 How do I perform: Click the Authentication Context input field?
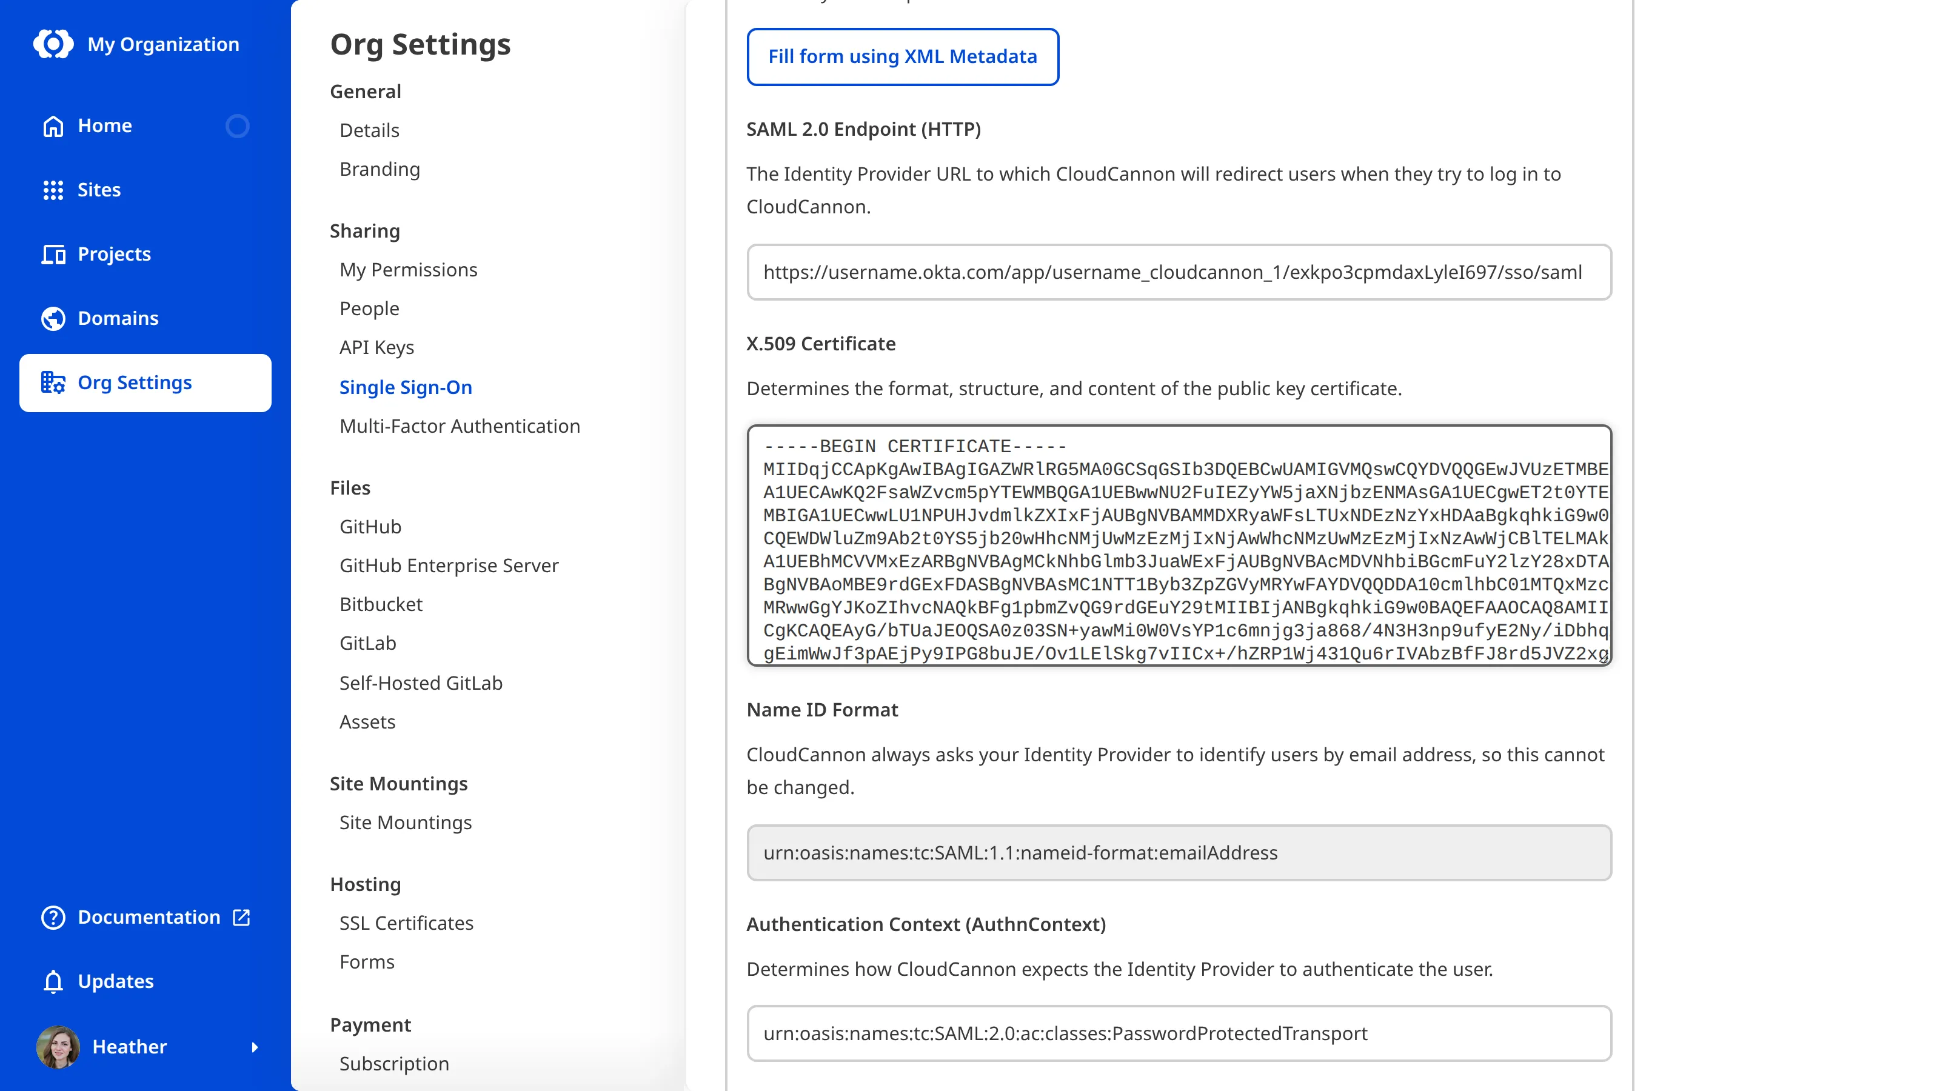click(1179, 1033)
